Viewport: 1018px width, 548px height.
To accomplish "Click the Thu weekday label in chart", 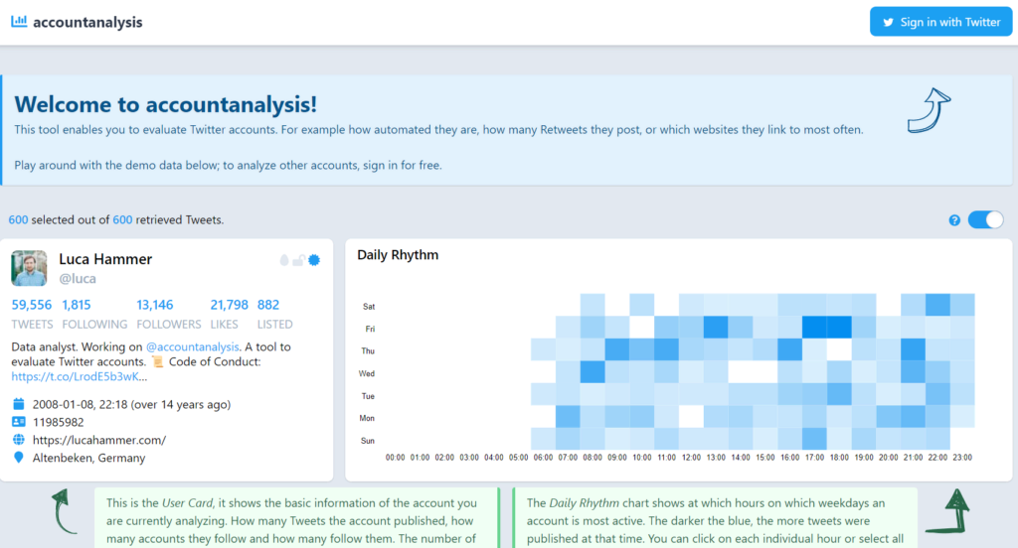I will point(368,350).
